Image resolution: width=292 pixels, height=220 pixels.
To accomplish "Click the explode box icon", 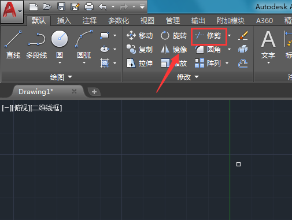I will [x=243, y=49].
